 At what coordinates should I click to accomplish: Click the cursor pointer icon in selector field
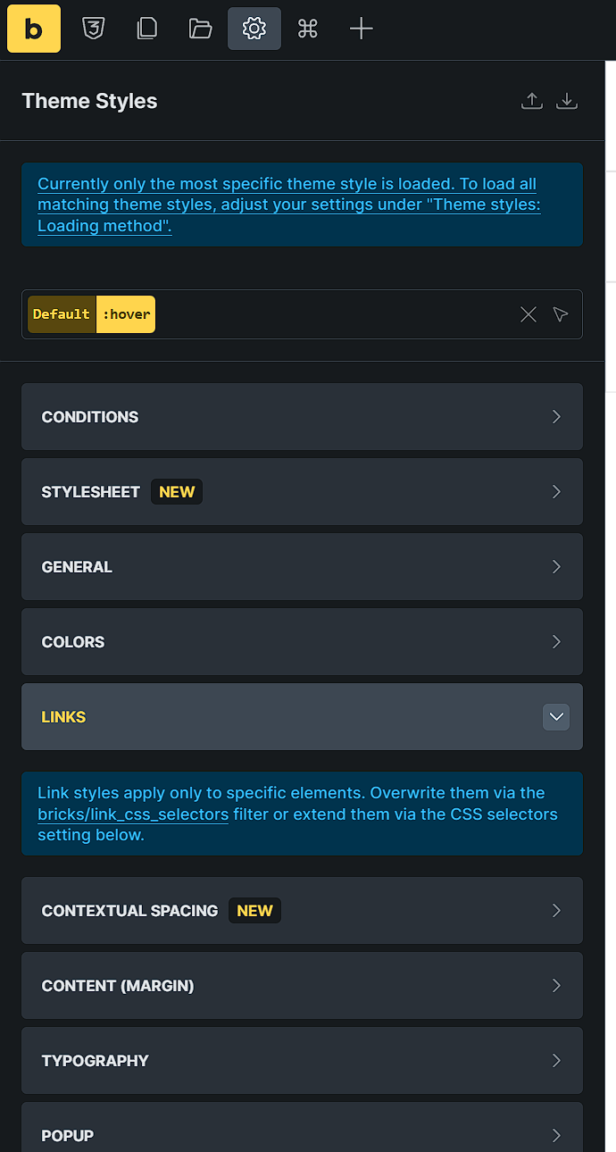pos(561,314)
